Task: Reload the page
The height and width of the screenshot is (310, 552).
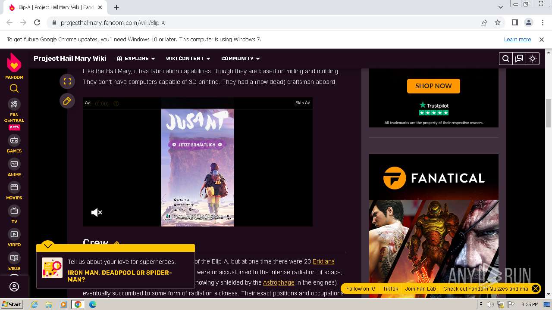Action: [x=37, y=23]
